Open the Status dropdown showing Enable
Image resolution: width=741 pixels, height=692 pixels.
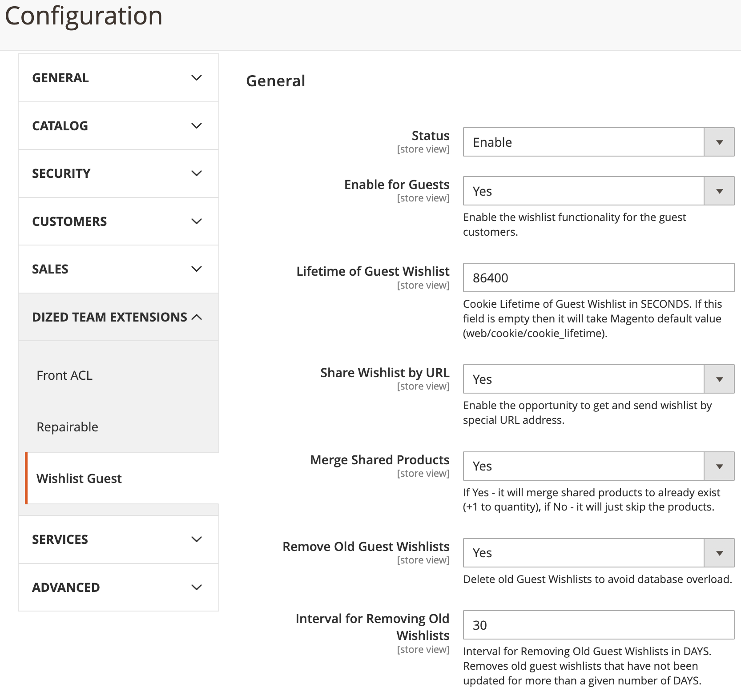tap(599, 142)
